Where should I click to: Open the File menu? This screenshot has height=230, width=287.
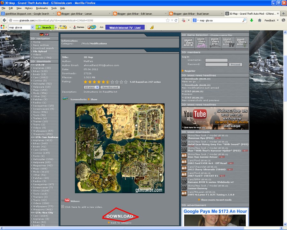3,8
